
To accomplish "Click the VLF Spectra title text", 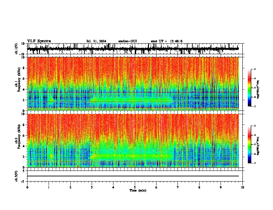I will tap(39, 41).
